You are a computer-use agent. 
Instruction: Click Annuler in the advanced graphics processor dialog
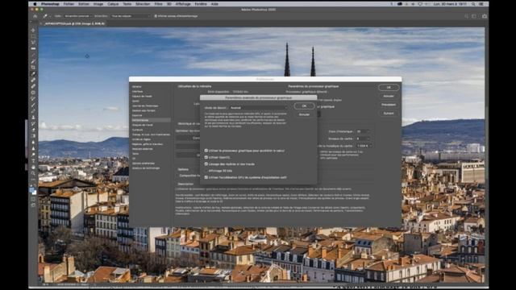[304, 114]
